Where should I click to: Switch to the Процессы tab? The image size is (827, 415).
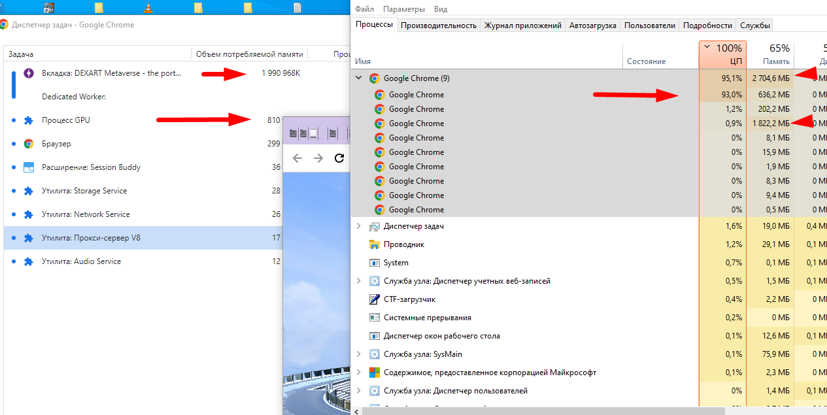pos(374,25)
